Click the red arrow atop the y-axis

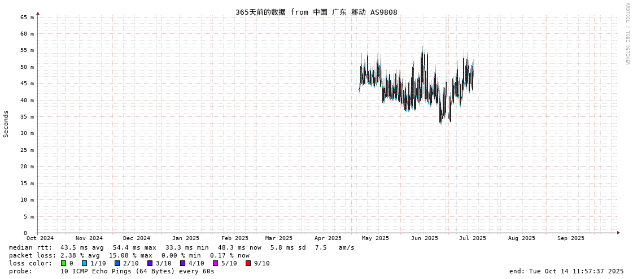click(x=38, y=13)
